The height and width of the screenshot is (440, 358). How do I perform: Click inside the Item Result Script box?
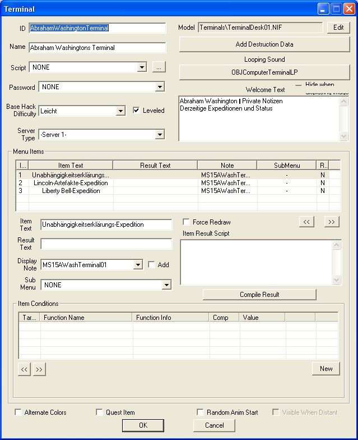tap(257, 263)
